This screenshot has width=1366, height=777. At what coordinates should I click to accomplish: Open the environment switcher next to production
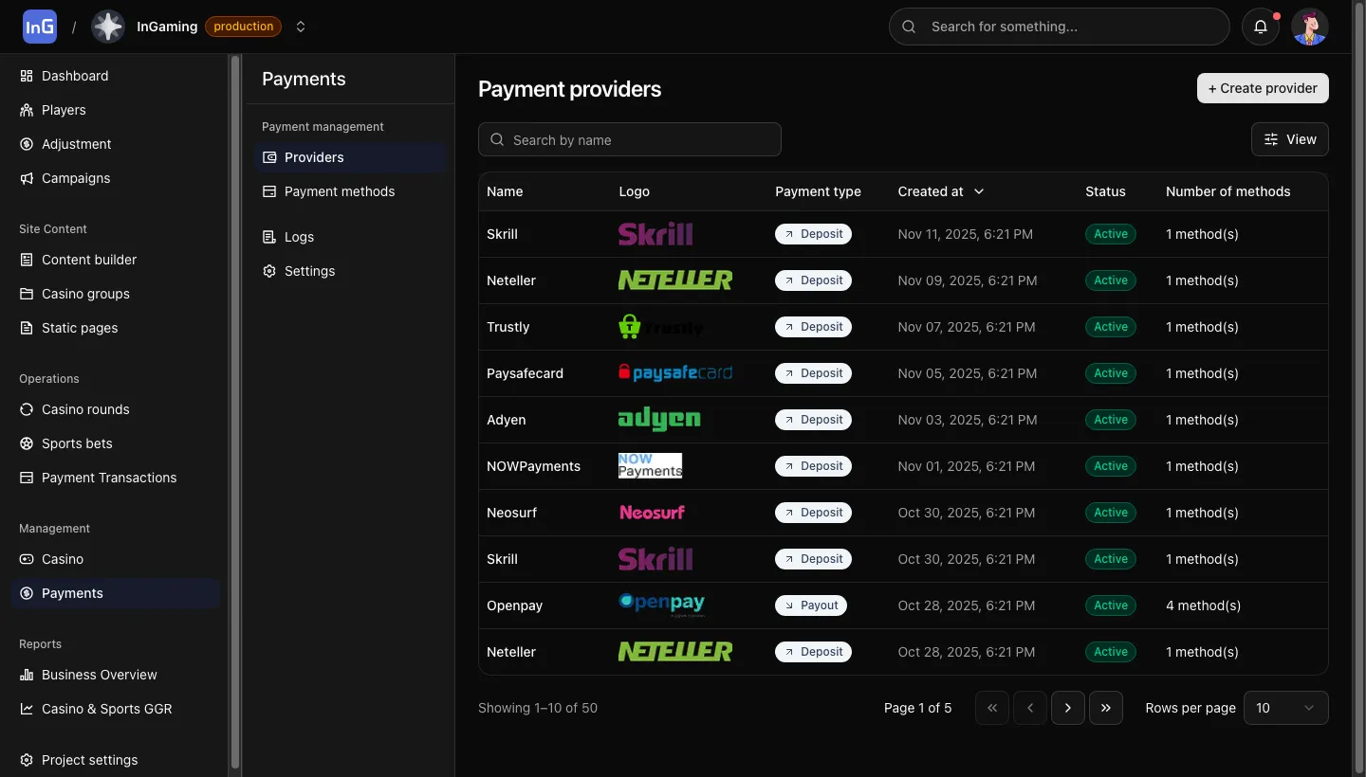pos(301,27)
